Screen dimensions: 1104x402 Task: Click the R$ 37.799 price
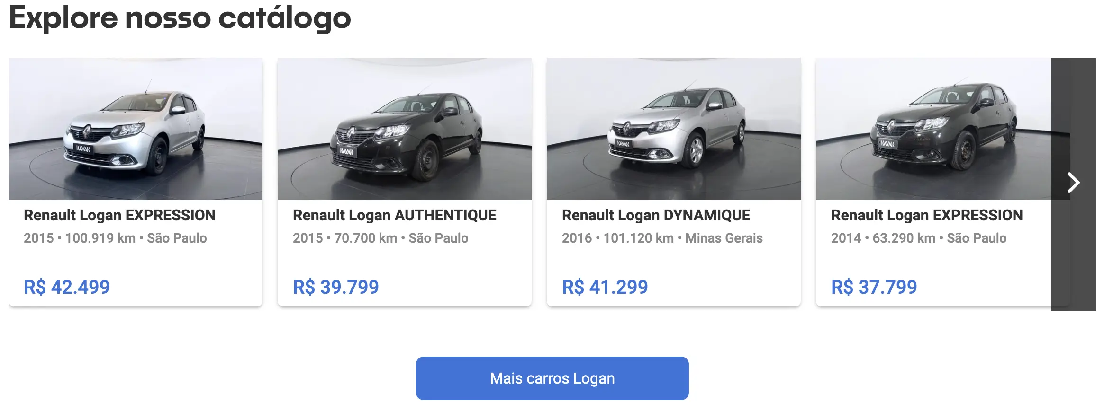pyautogui.click(x=874, y=287)
